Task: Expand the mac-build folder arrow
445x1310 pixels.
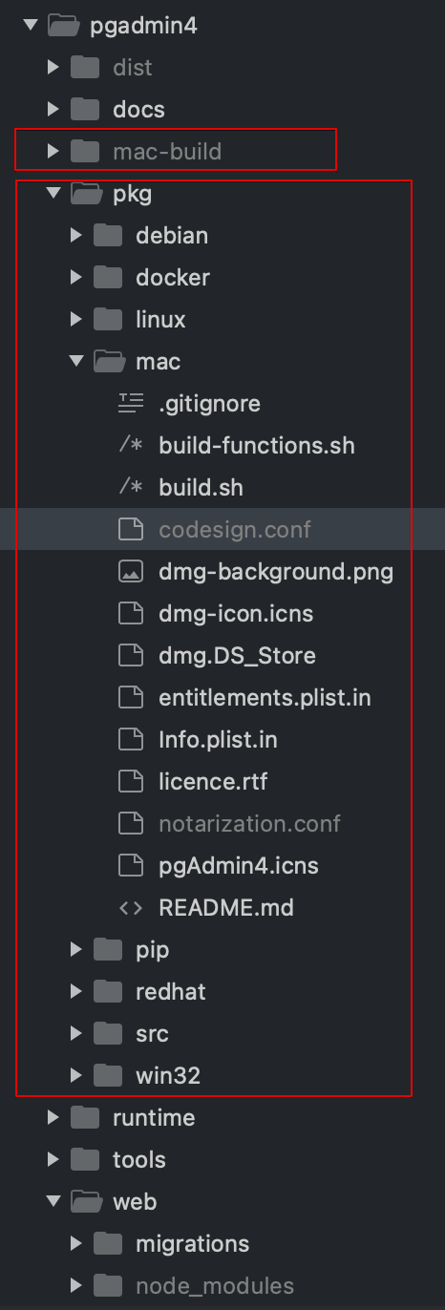Action: pos(53,152)
